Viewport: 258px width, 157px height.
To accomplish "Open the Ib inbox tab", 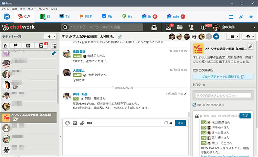I will pyautogui.click(x=150, y=17).
